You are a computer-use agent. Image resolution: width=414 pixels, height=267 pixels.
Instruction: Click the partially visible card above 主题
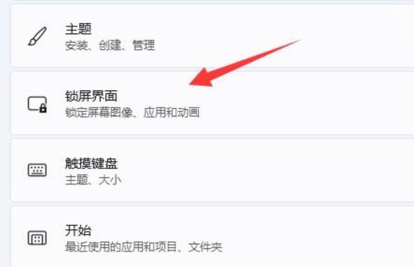click(x=212, y=1)
